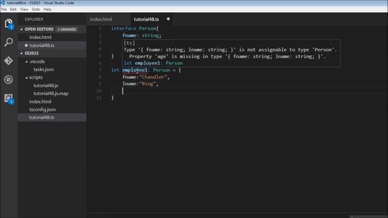The image size is (388, 218).
Task: Open the View menu
Action: point(24,10)
